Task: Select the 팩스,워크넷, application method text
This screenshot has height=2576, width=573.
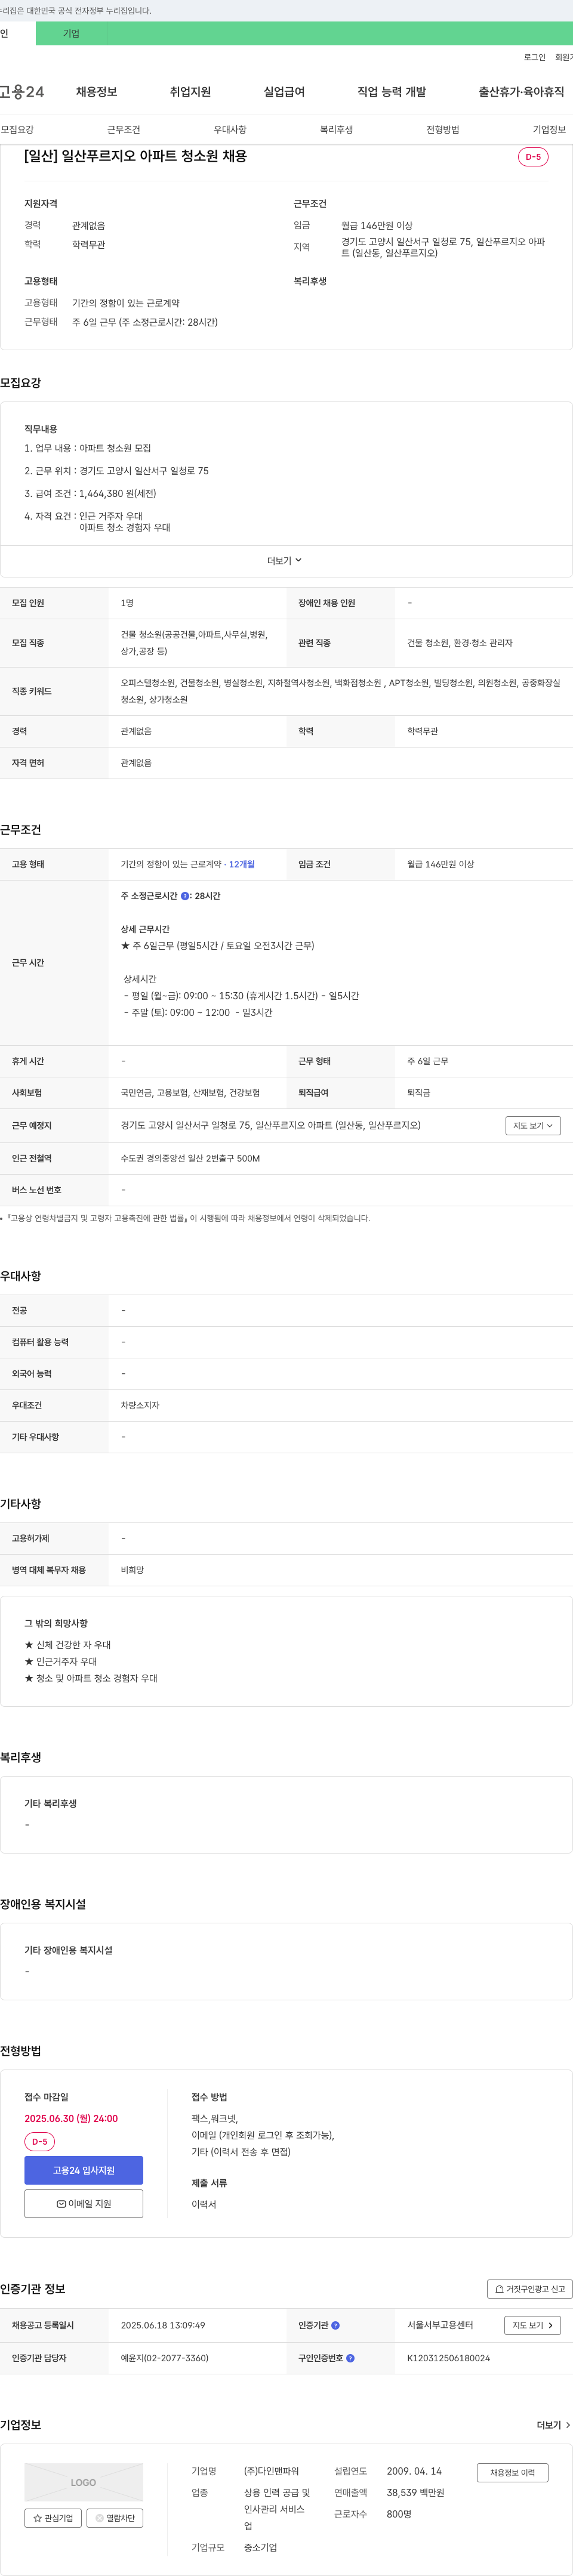Action: tap(215, 2118)
